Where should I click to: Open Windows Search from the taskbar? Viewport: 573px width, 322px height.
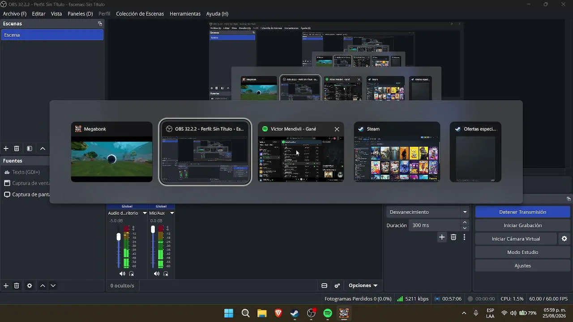point(245,313)
